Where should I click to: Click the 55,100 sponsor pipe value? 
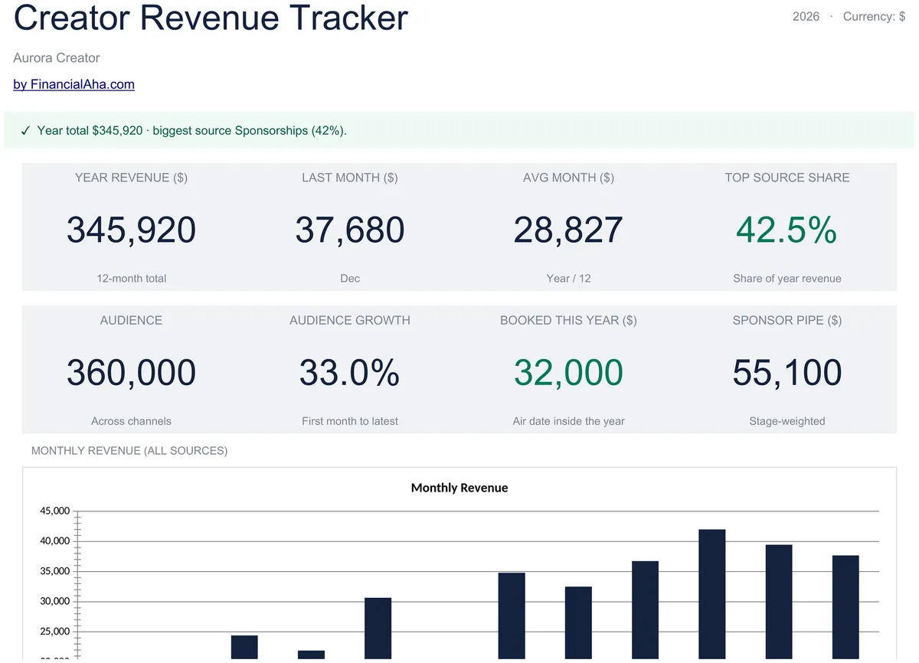pos(787,373)
